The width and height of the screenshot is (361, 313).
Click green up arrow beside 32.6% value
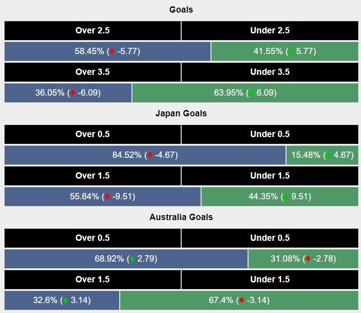[x=66, y=300]
